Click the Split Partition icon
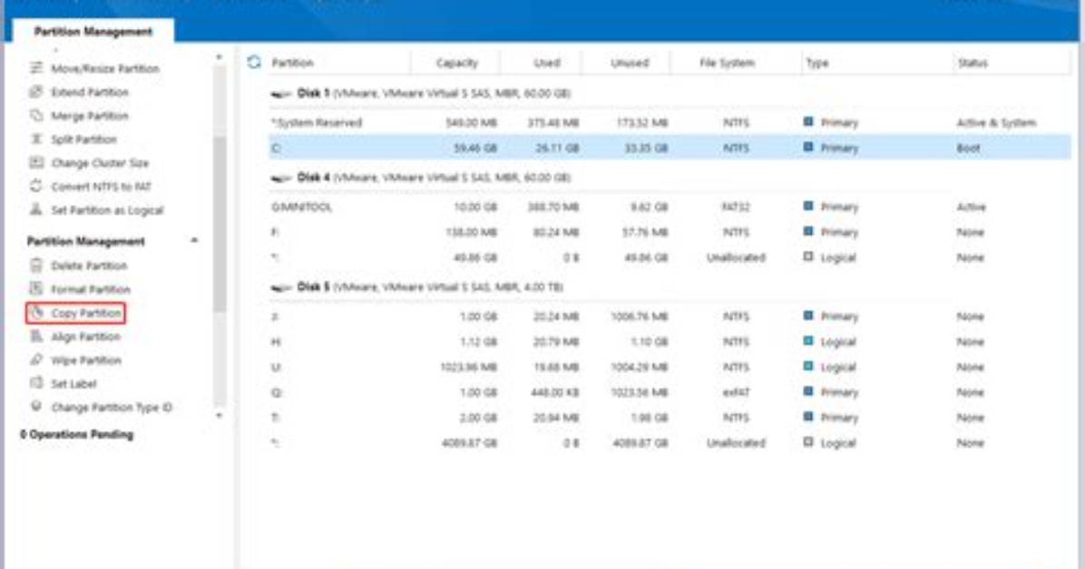This screenshot has height=569, width=1085. 36,139
